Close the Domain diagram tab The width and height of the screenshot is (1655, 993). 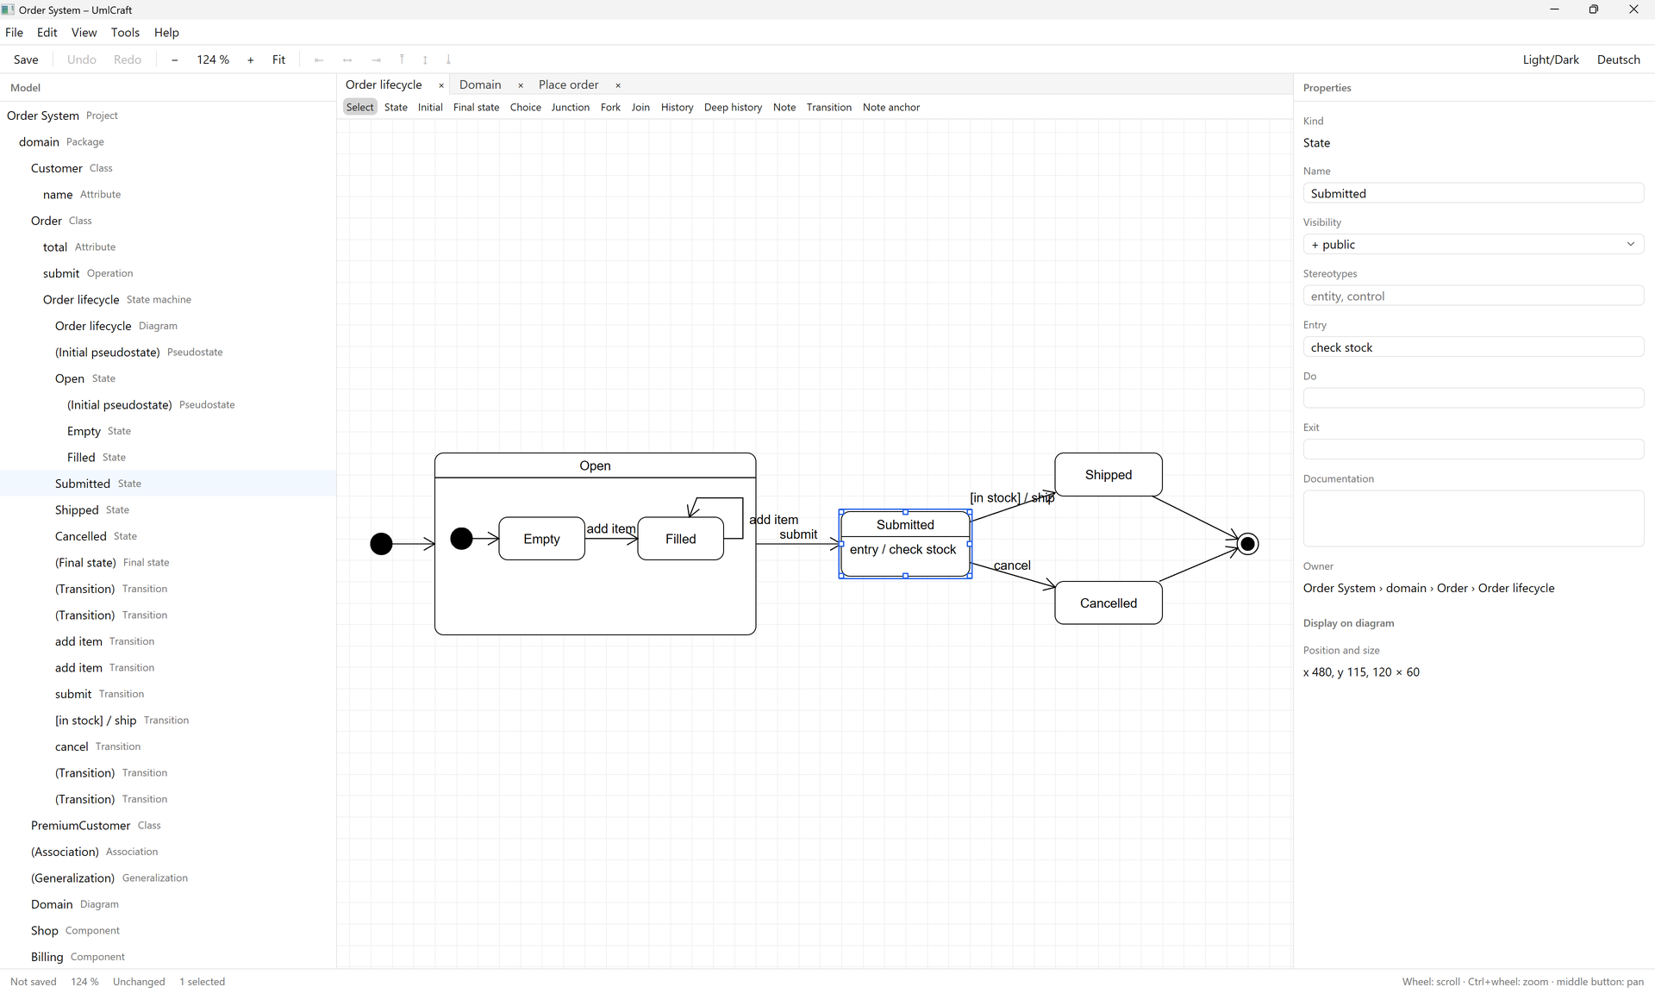pos(521,85)
